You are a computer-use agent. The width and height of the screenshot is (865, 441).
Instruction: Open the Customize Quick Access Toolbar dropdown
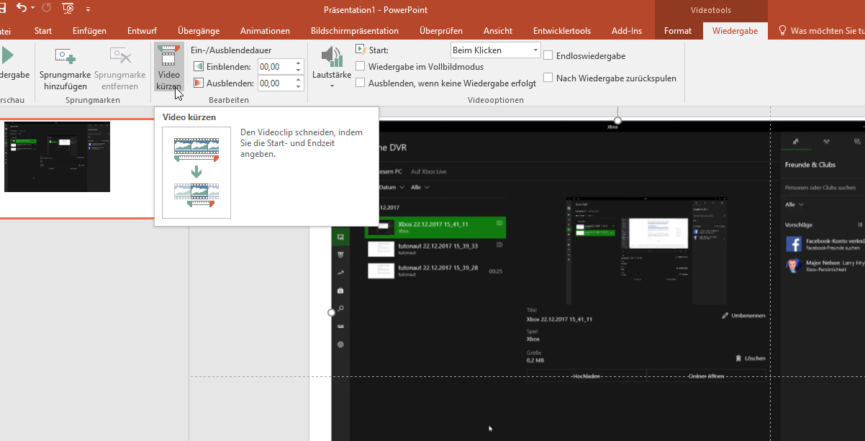[x=88, y=9]
